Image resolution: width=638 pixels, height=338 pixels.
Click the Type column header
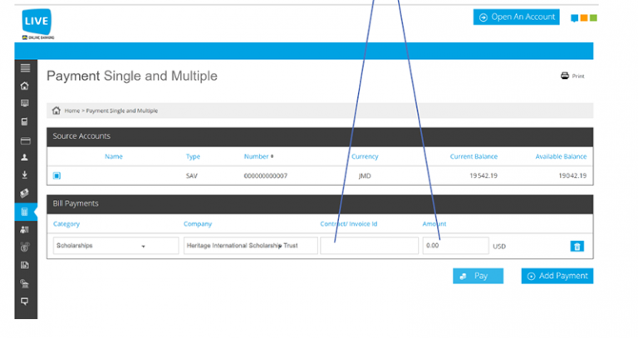pos(193,156)
